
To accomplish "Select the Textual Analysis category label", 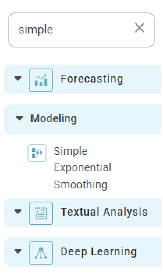I will pyautogui.click(x=104, y=212).
